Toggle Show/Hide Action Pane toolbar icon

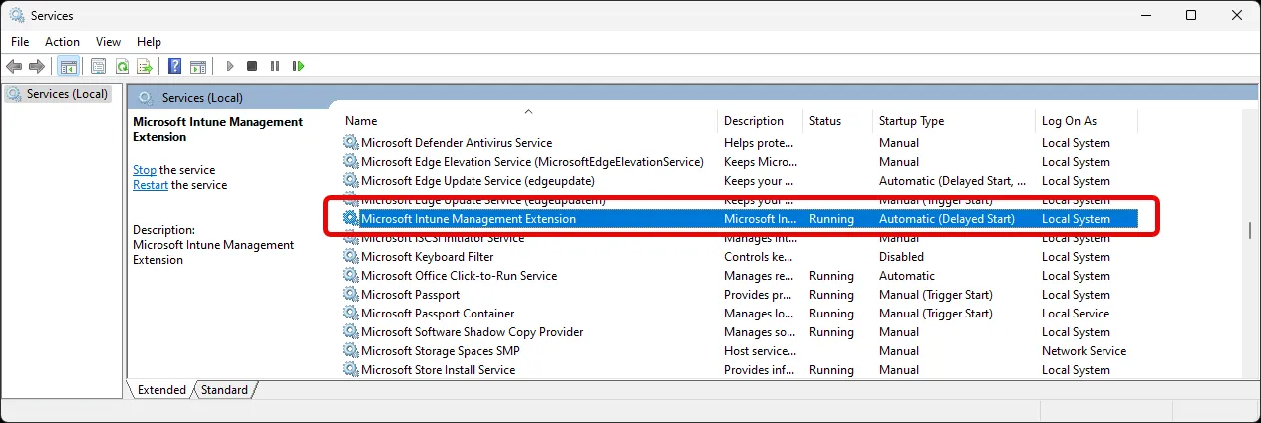tap(198, 66)
